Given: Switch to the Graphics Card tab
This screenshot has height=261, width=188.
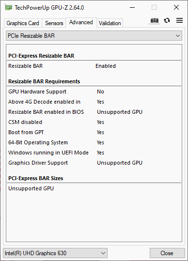Looking at the screenshot, I should (23, 23).
